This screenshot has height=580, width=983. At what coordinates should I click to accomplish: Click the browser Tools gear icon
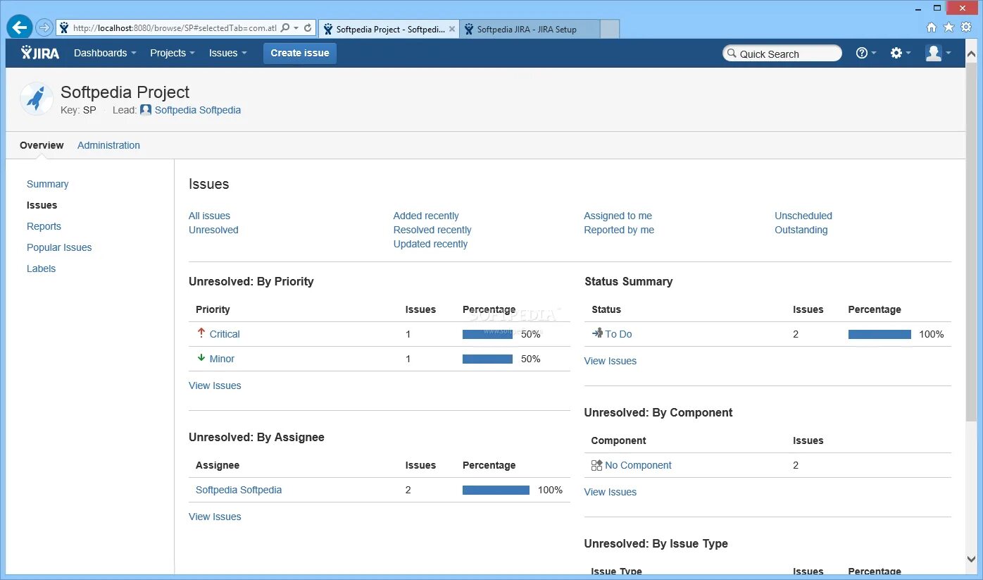click(966, 27)
